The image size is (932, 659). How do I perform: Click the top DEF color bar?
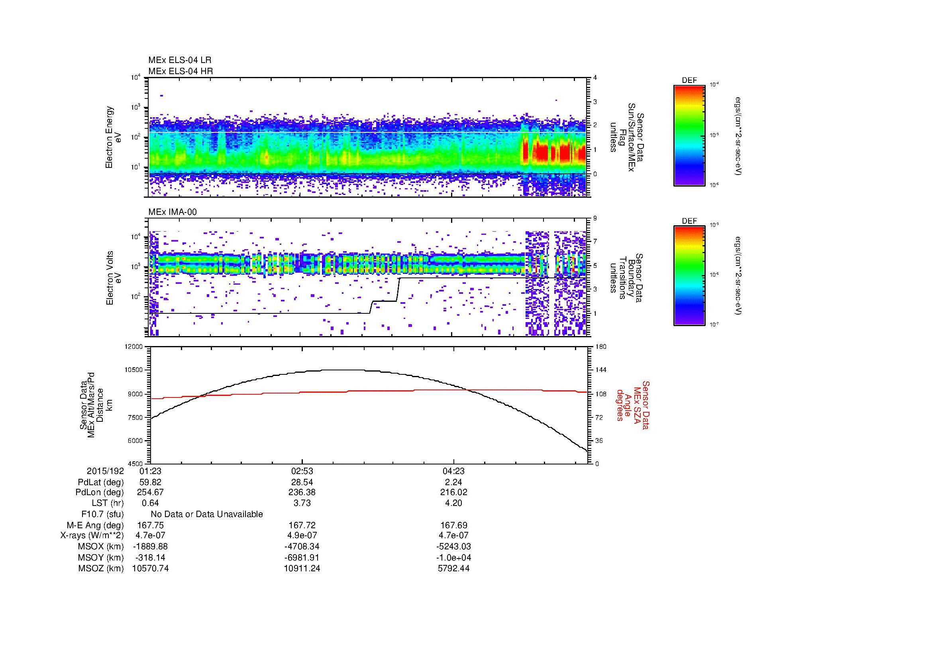click(689, 135)
